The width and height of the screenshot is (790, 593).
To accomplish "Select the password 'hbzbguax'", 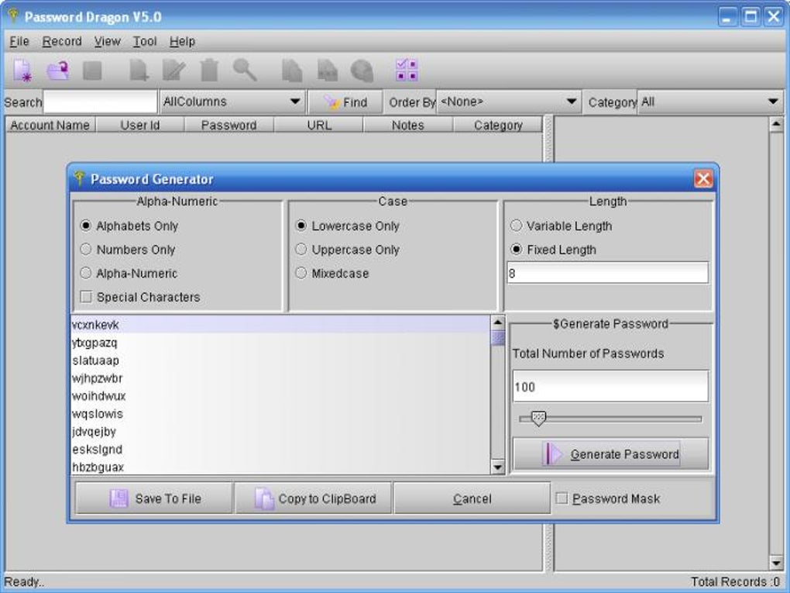I will pos(280,467).
